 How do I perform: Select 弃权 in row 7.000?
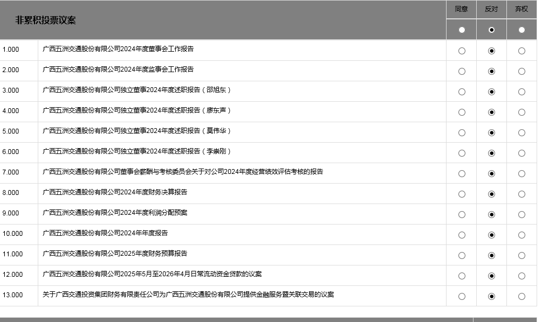point(522,174)
